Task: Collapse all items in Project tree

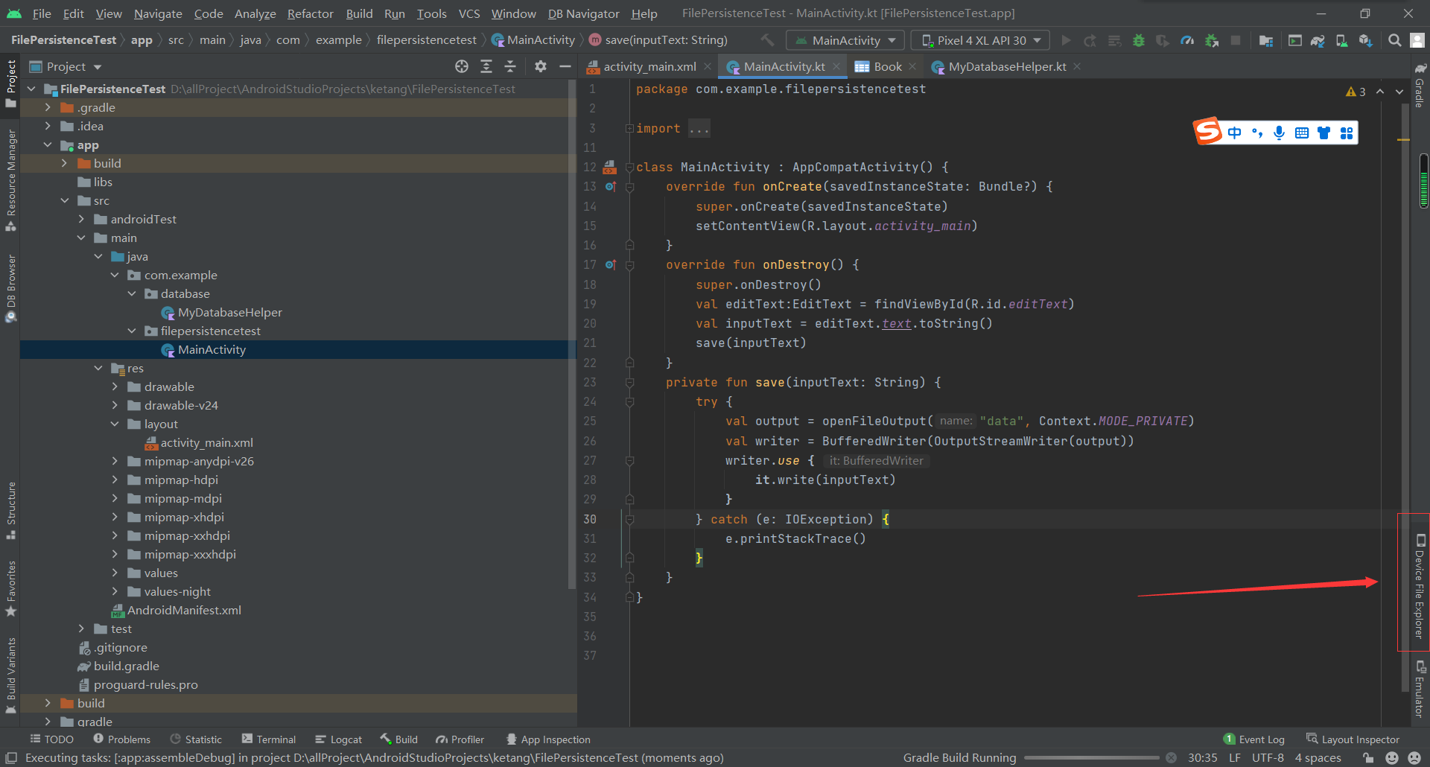Action: pyautogui.click(x=510, y=67)
